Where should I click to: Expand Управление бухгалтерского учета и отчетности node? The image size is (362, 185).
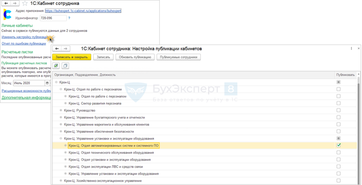(61, 117)
